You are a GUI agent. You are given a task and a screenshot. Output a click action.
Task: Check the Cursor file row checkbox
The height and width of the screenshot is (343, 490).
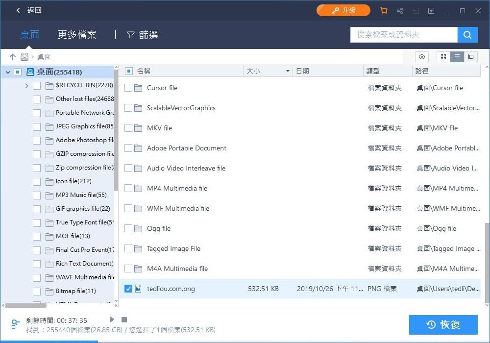coord(128,88)
